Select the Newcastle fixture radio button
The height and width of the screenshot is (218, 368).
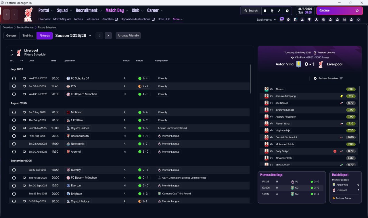[x=14, y=144]
